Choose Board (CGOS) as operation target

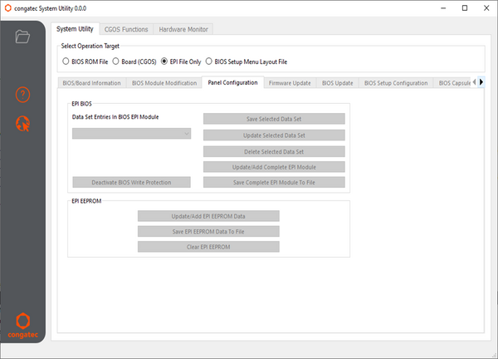tap(116, 61)
